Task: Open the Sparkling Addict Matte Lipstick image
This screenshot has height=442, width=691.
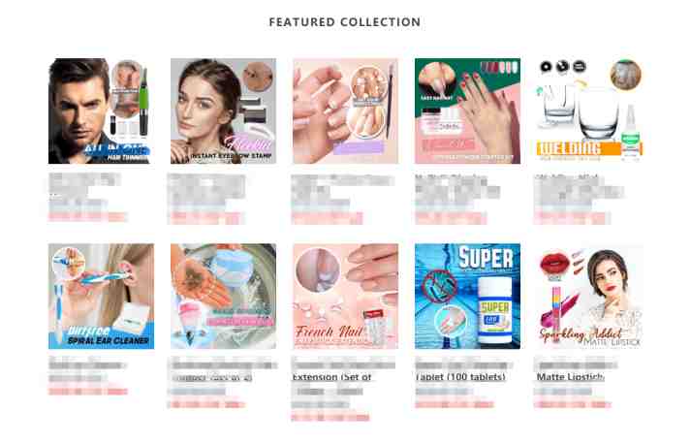Action: 589,297
